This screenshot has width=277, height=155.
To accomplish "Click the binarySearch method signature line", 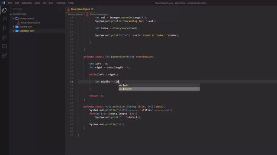I will [119, 57].
